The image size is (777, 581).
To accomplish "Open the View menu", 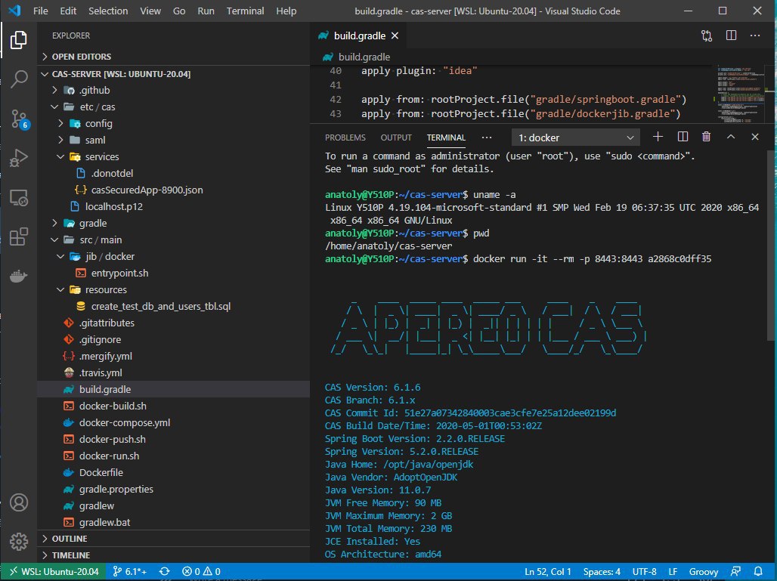I will [150, 11].
